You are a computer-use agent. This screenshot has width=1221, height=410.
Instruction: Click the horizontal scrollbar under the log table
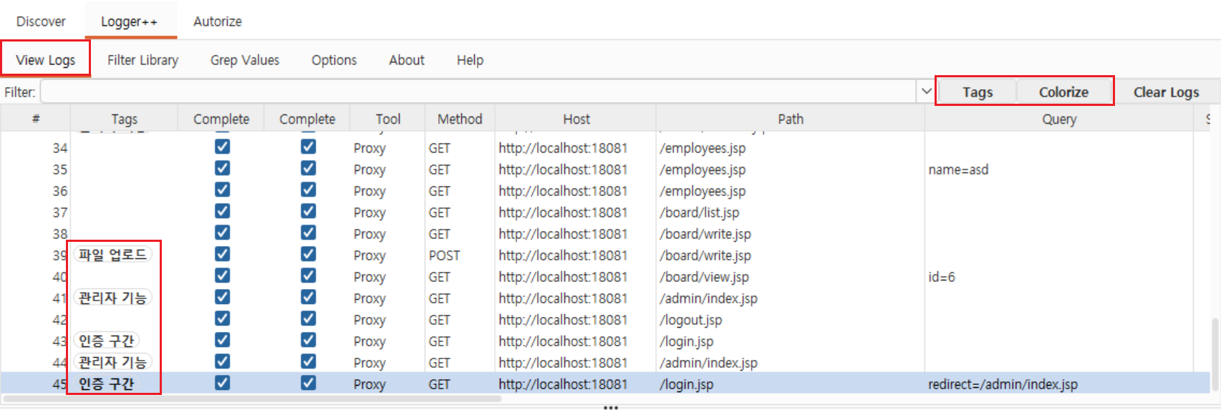(252, 399)
